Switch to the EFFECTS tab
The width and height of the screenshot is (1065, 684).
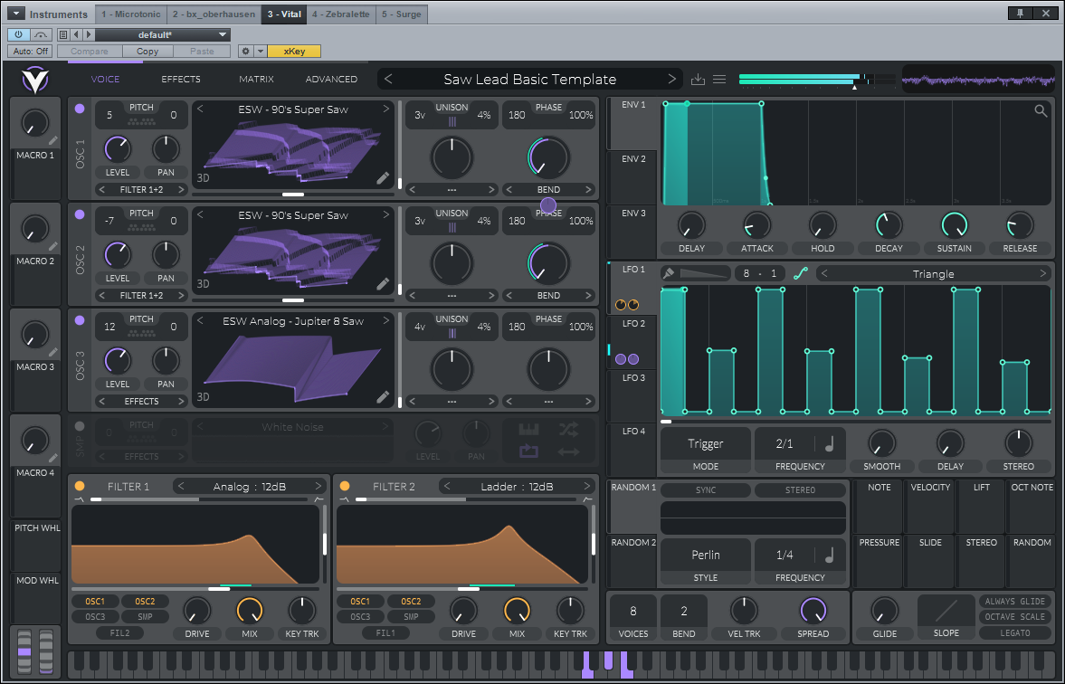click(181, 80)
